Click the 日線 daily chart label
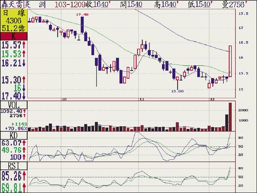The width and height of the screenshot is (257, 193). tap(14, 13)
